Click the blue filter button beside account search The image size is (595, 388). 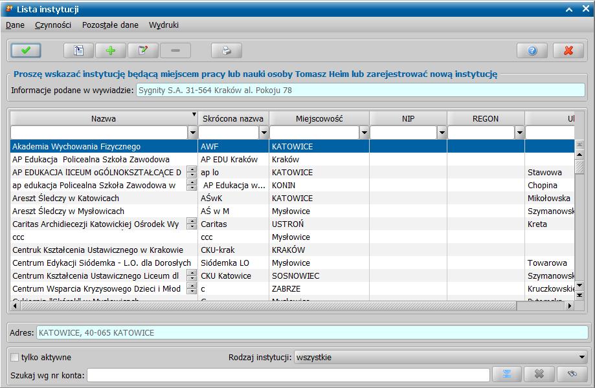(x=506, y=374)
